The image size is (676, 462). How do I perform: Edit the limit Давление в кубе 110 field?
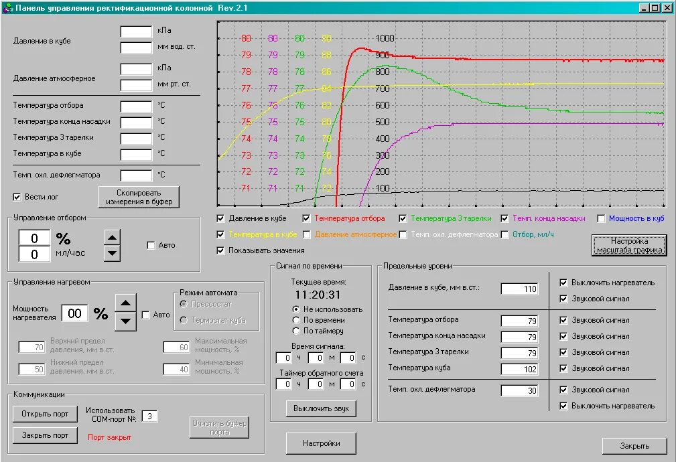[x=519, y=289]
